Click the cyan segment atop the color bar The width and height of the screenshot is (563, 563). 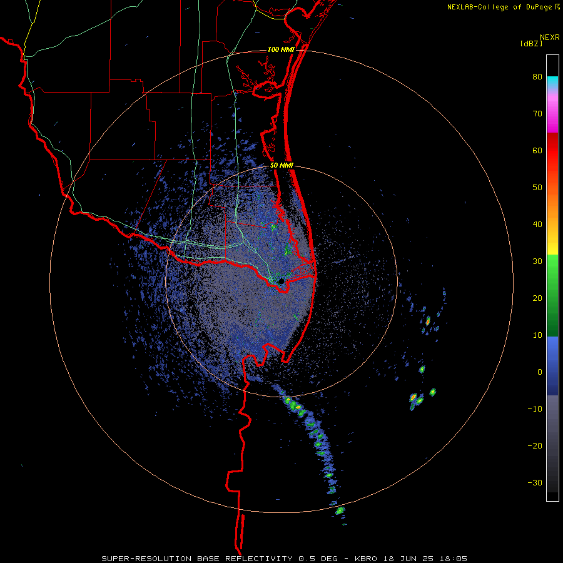(552, 81)
